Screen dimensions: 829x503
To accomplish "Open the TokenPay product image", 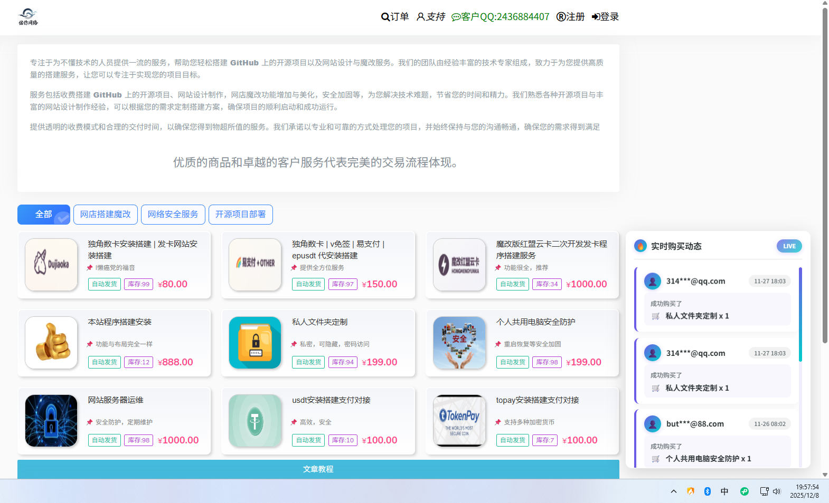I will (459, 421).
